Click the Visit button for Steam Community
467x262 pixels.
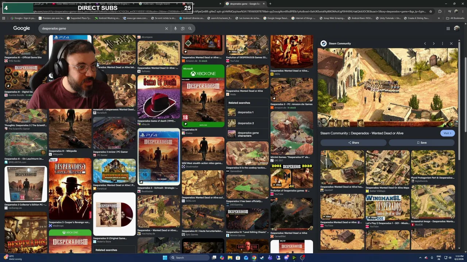(447, 133)
